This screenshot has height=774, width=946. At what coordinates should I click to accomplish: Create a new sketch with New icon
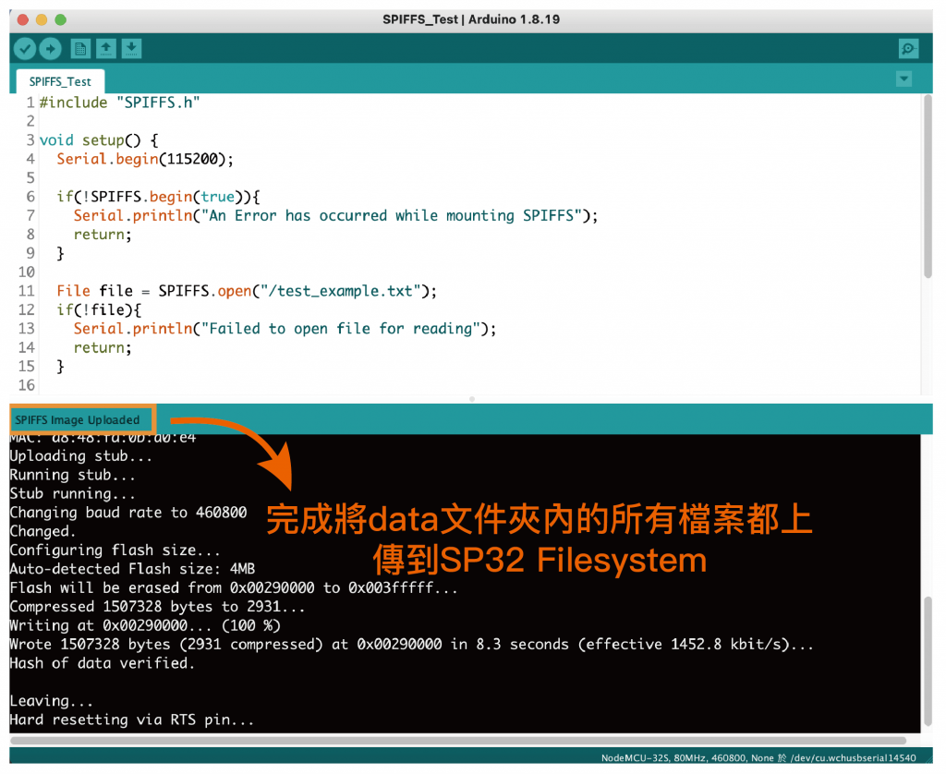[80, 48]
